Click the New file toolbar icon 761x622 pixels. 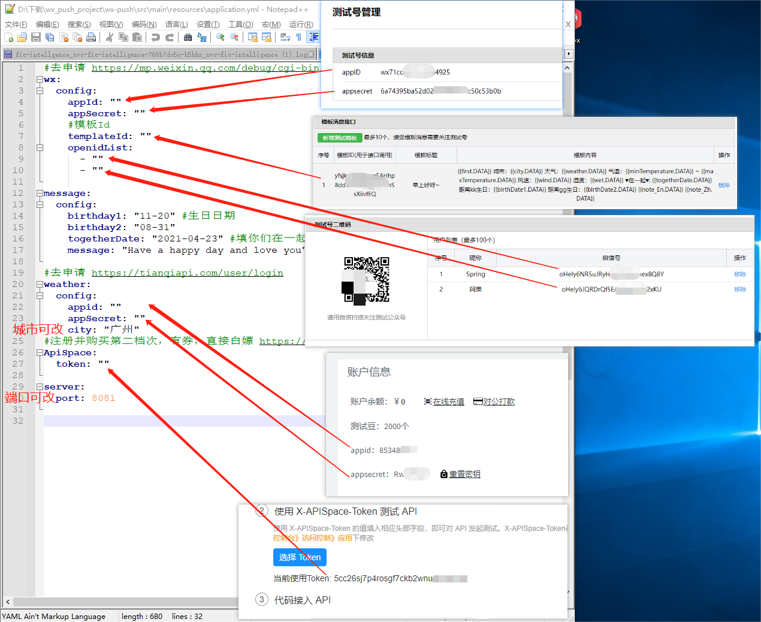tap(8, 37)
